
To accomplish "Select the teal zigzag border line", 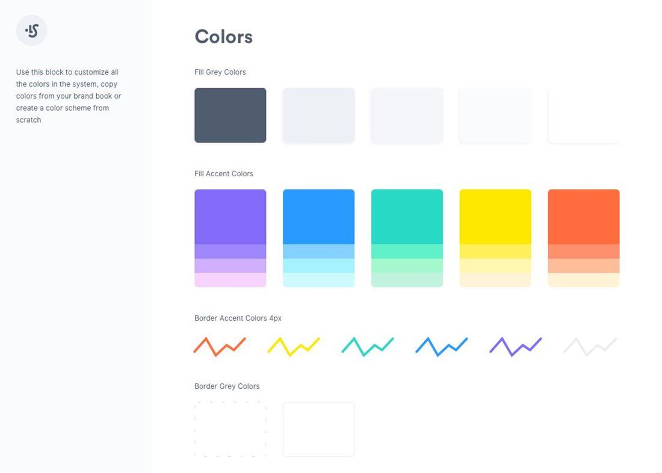I will tap(368, 346).
